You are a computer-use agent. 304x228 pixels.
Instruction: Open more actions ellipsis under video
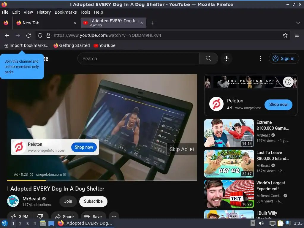click(114, 216)
